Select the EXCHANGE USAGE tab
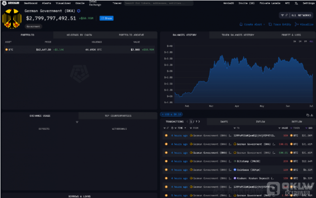 tap(40, 116)
